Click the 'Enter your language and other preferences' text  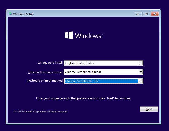tap(84, 98)
